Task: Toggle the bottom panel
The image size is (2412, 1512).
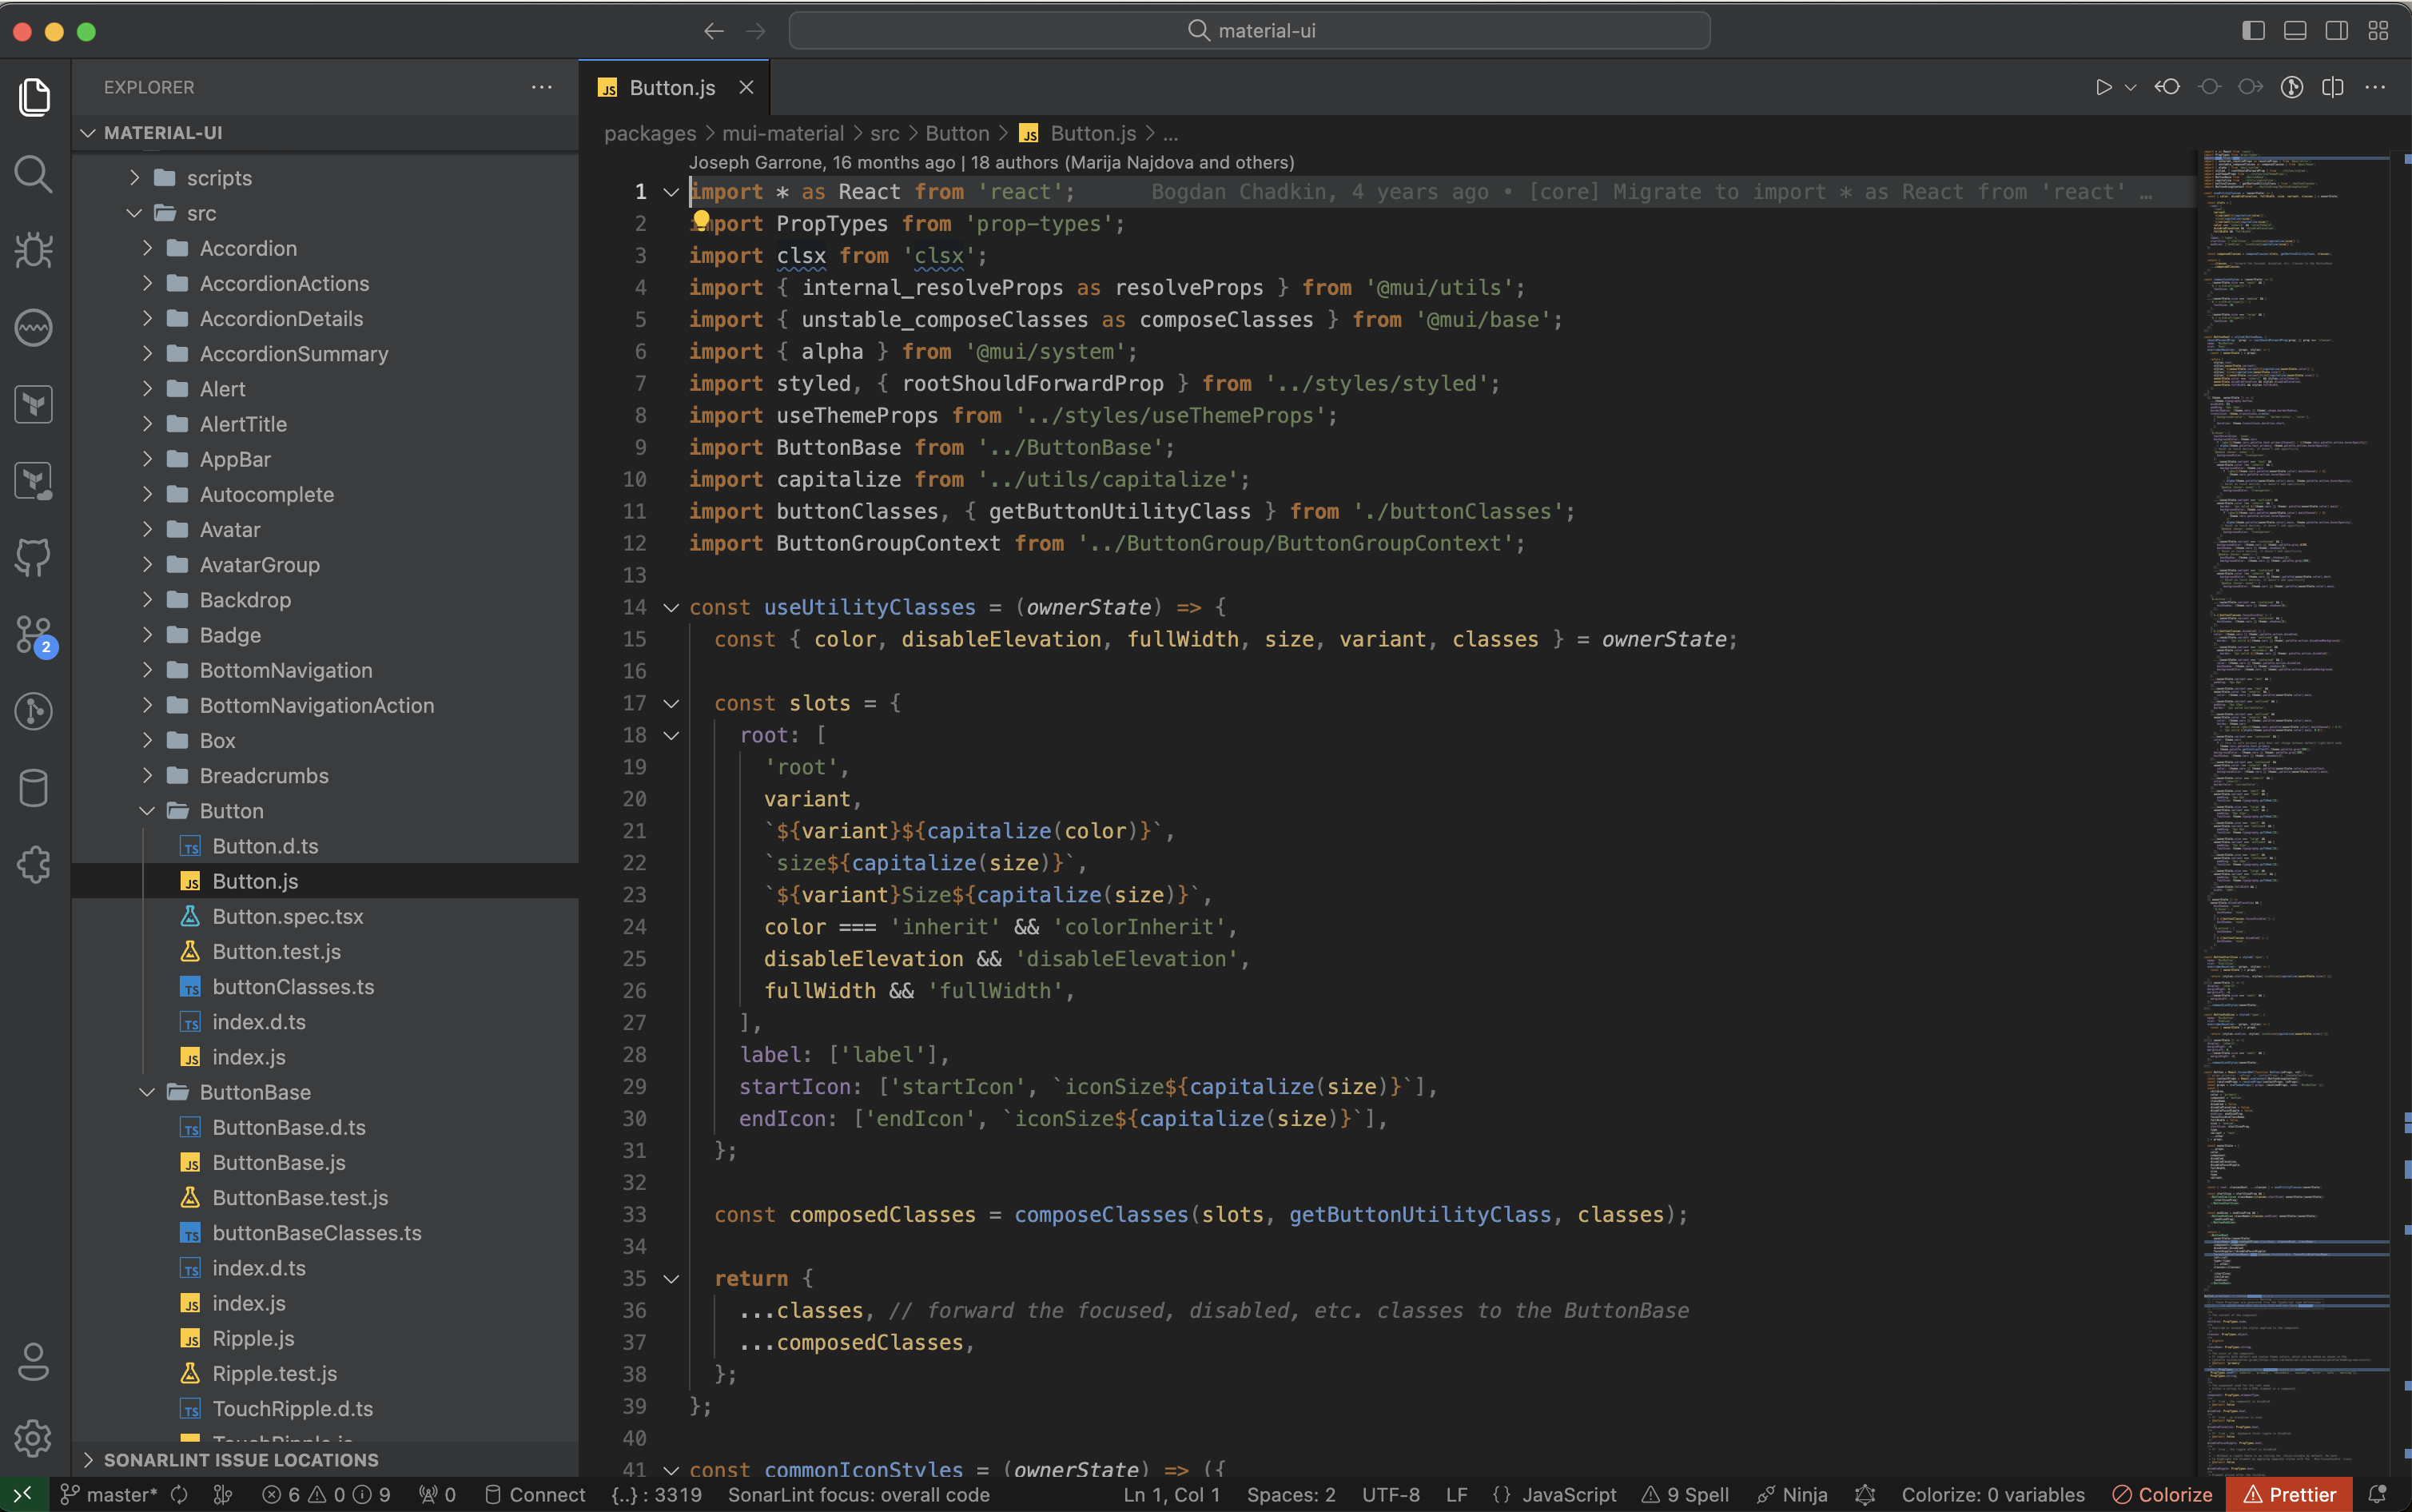Action: (x=2295, y=31)
